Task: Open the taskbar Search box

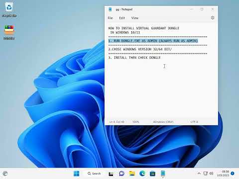Action: coord(94,174)
